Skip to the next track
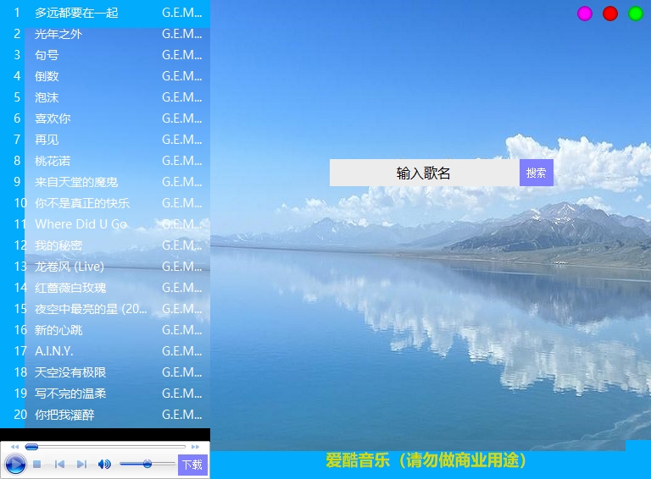651x479 pixels. coord(81,465)
